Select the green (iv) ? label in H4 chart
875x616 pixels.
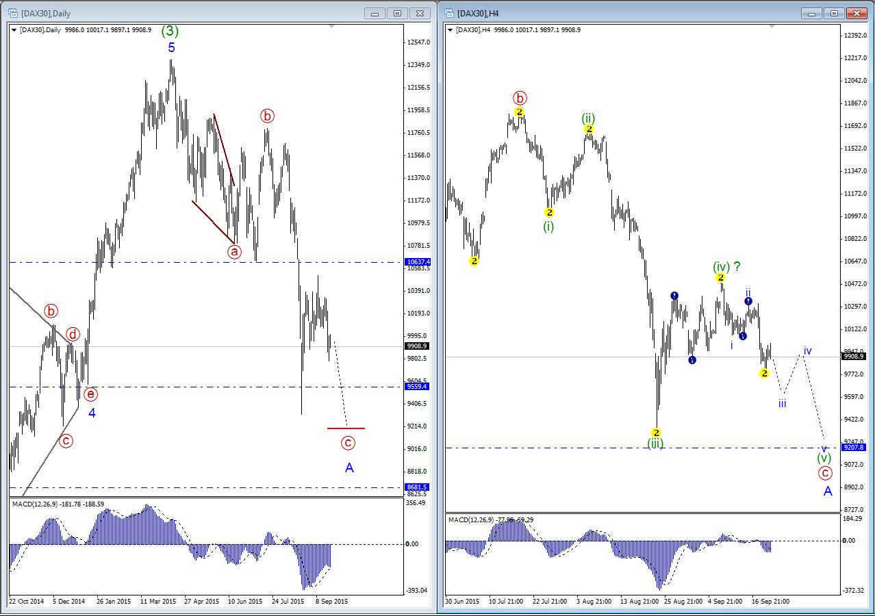click(x=726, y=266)
